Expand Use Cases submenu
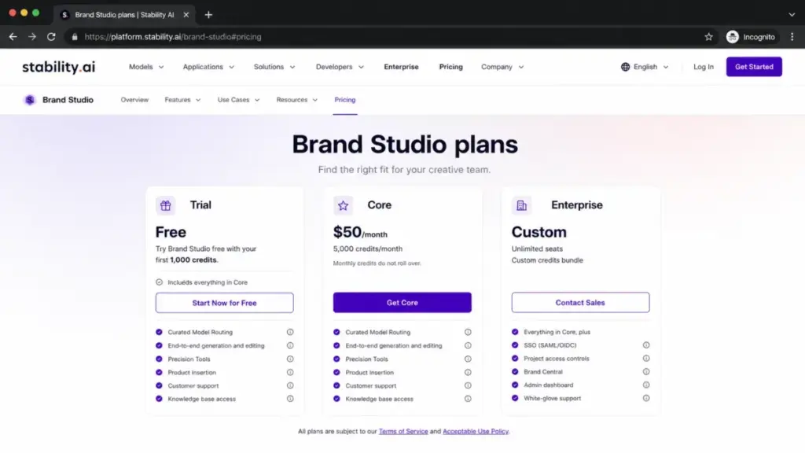The image size is (805, 453). (x=239, y=100)
